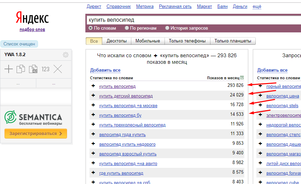Click the YWA add plus icon

[x=9, y=69]
